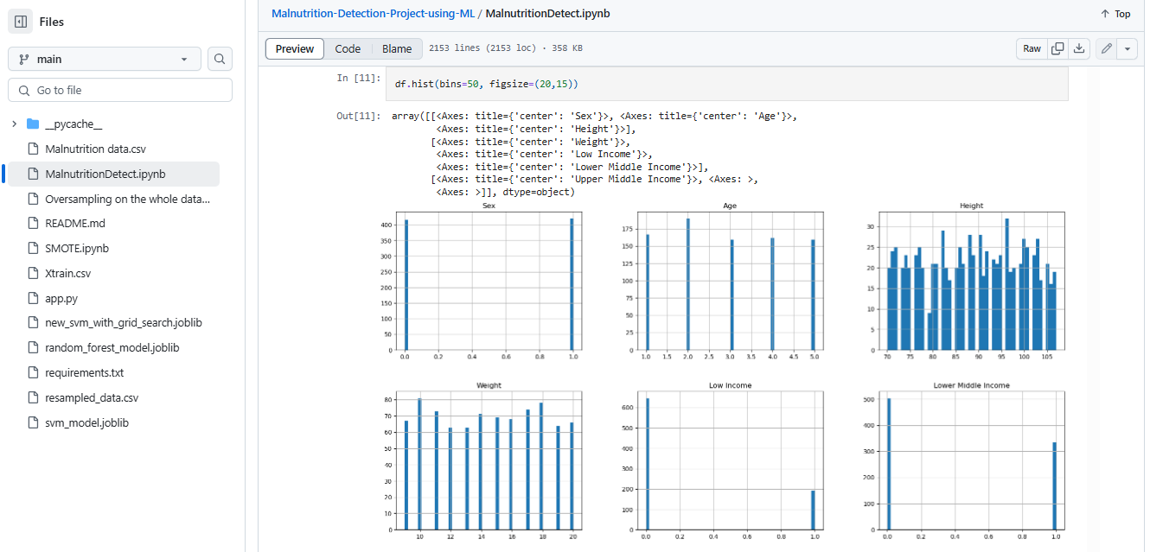The width and height of the screenshot is (1150, 552).
Task: Click the In [11]: cell label
Action: pos(359,78)
